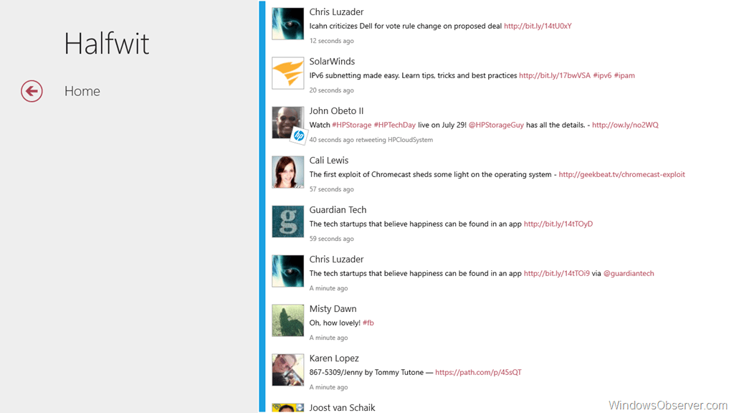The height and width of the screenshot is (413, 734).
Task: Open the link http://ow.ly/no2WQ
Action: coord(625,125)
